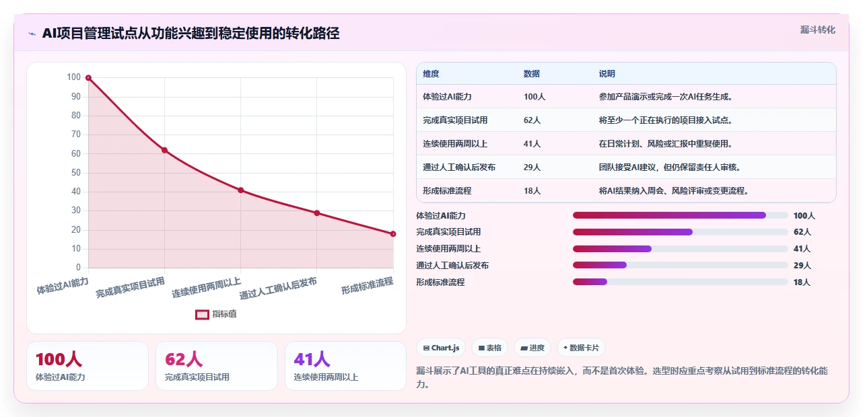Select the 进度 tag chip
This screenshot has width=863, height=417.
[x=532, y=348]
